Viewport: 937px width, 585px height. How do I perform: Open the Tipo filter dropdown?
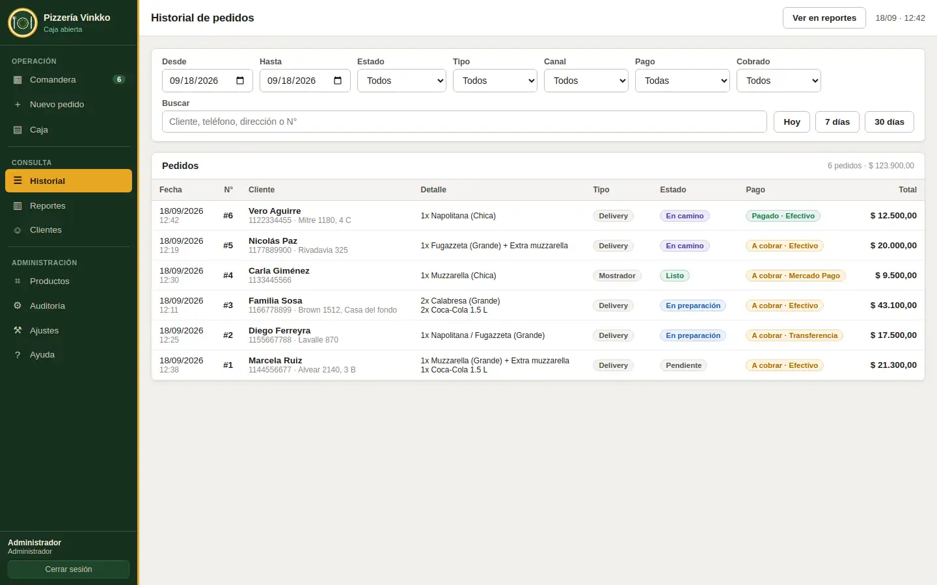pyautogui.click(x=495, y=81)
